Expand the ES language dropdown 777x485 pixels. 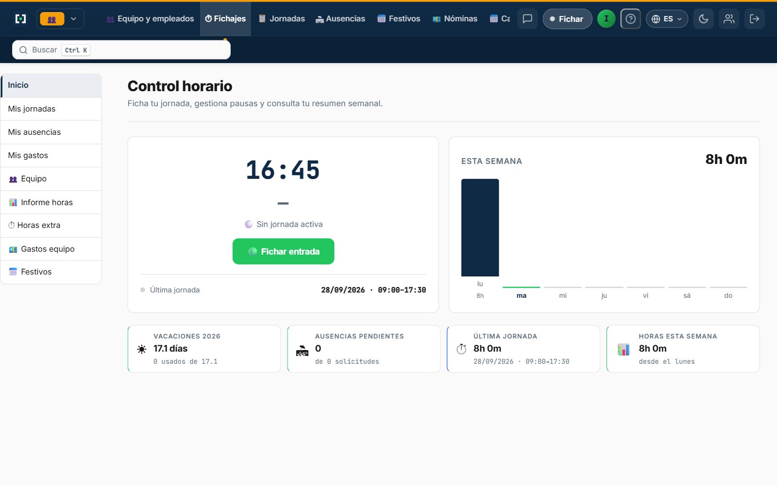point(667,19)
